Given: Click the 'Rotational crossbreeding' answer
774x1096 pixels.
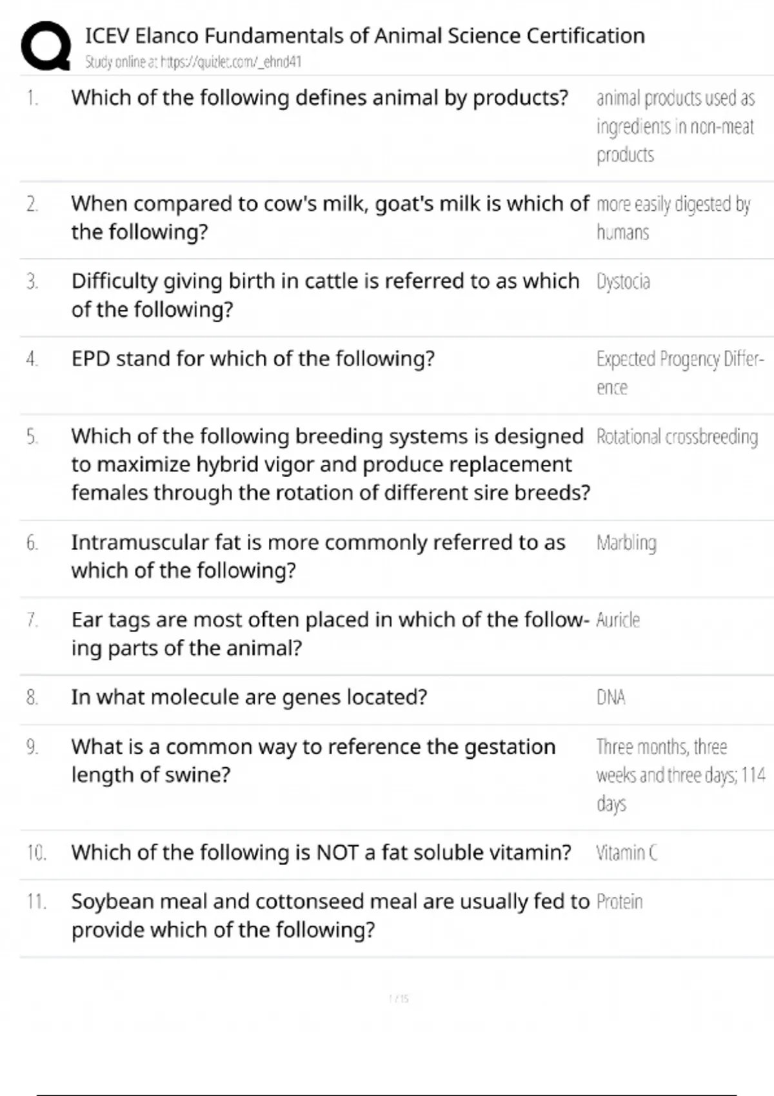Looking at the screenshot, I should point(677,437).
